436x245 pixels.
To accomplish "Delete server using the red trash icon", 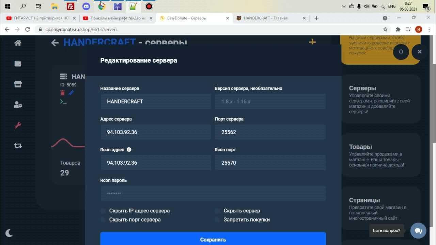I will click(62, 93).
